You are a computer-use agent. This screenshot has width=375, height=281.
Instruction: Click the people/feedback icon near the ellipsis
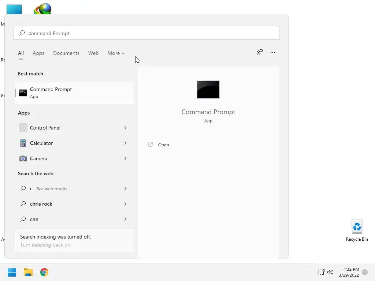[260, 52]
